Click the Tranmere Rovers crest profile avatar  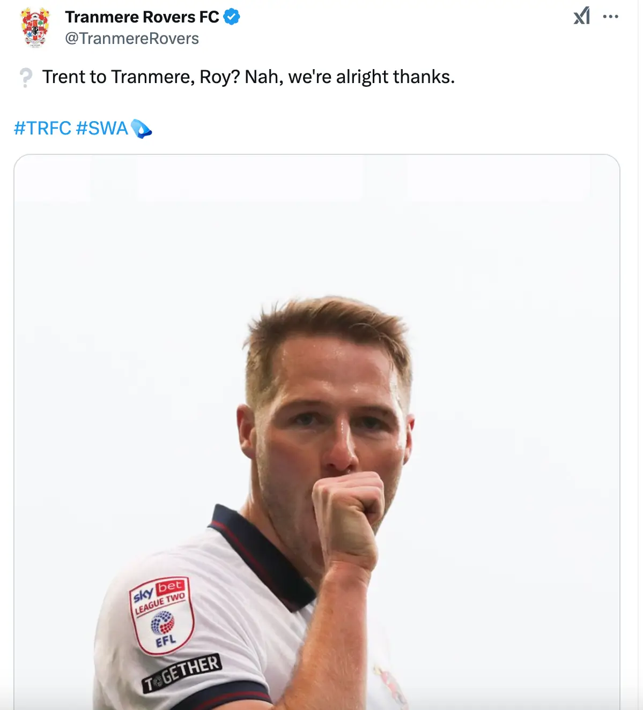35,26
